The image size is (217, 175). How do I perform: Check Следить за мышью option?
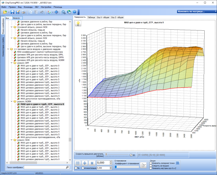click(151, 166)
